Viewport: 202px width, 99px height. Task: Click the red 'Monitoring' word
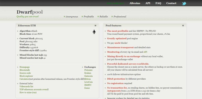coord(113,52)
